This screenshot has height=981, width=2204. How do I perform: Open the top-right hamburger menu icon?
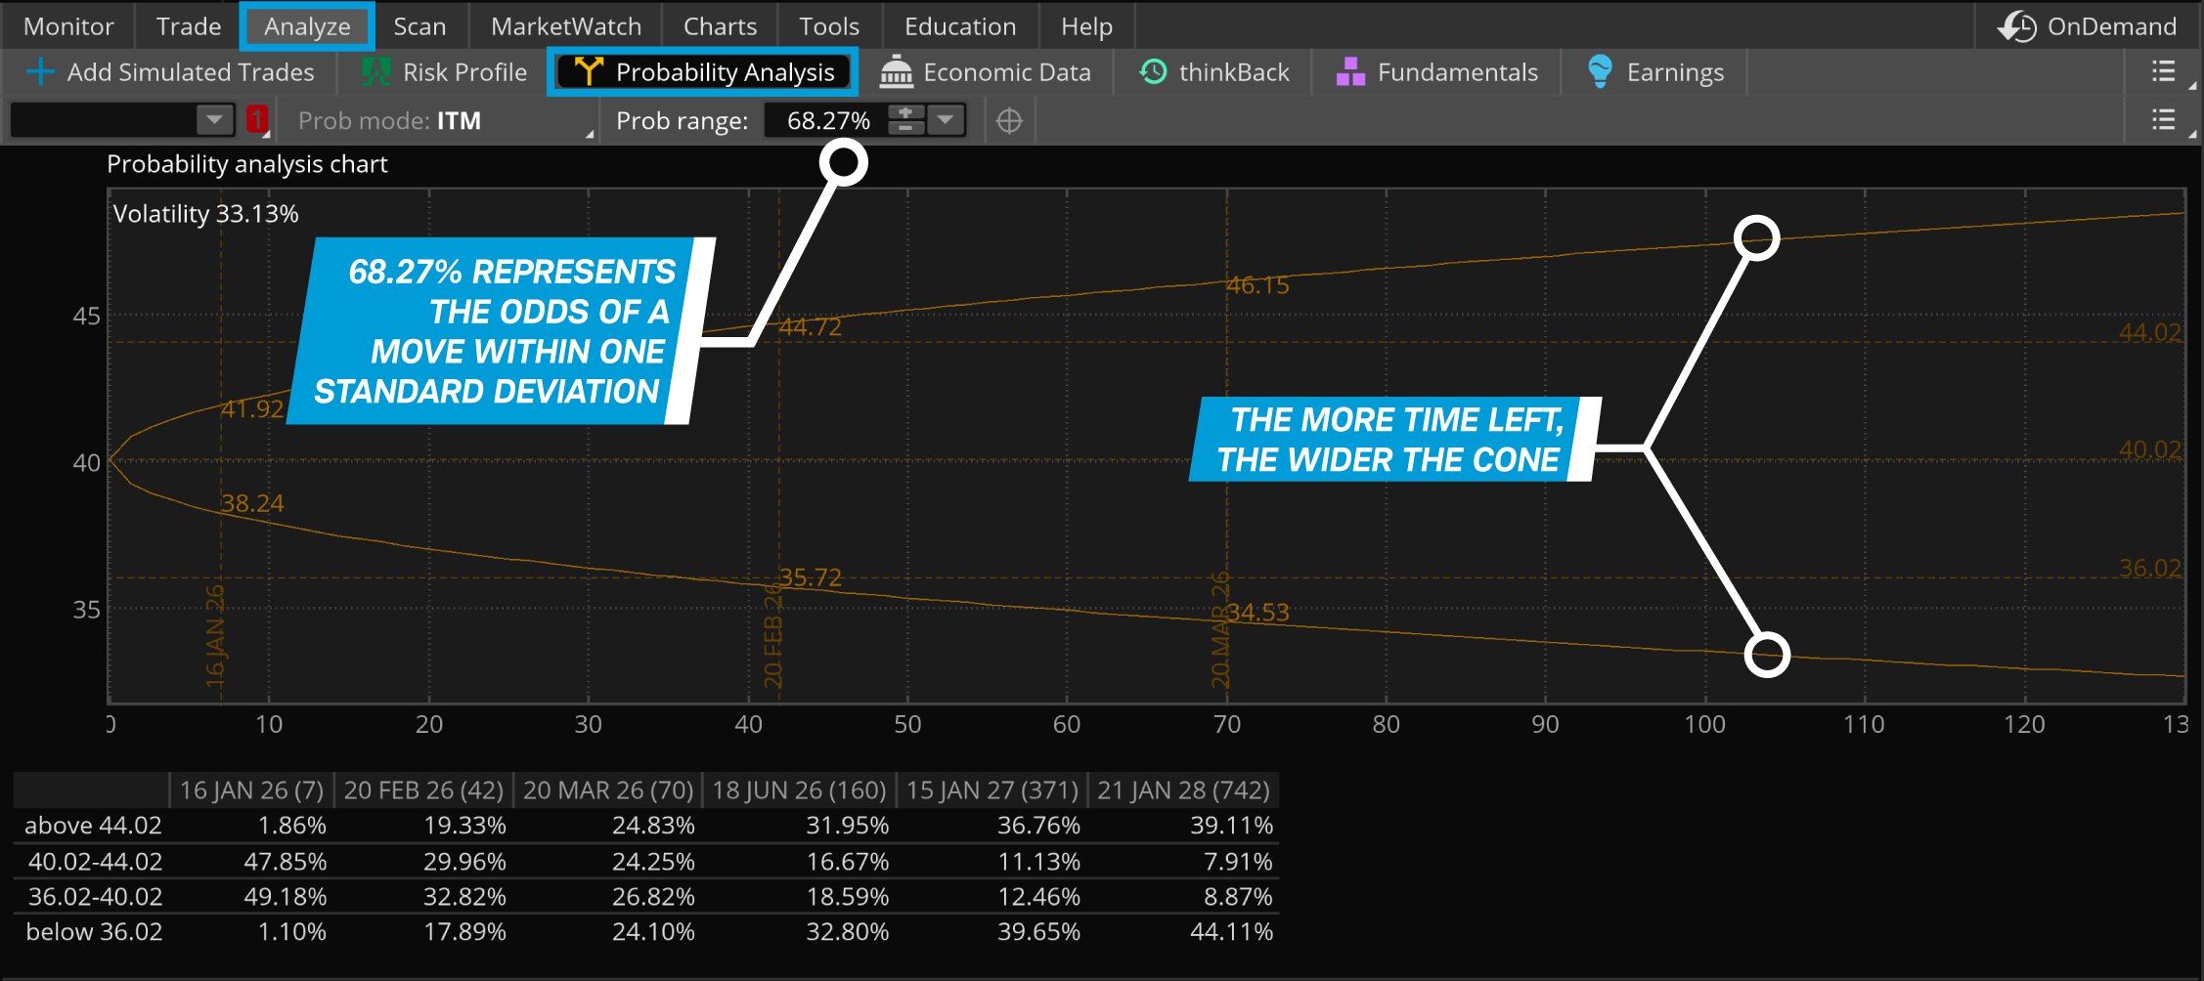pyautogui.click(x=2164, y=71)
